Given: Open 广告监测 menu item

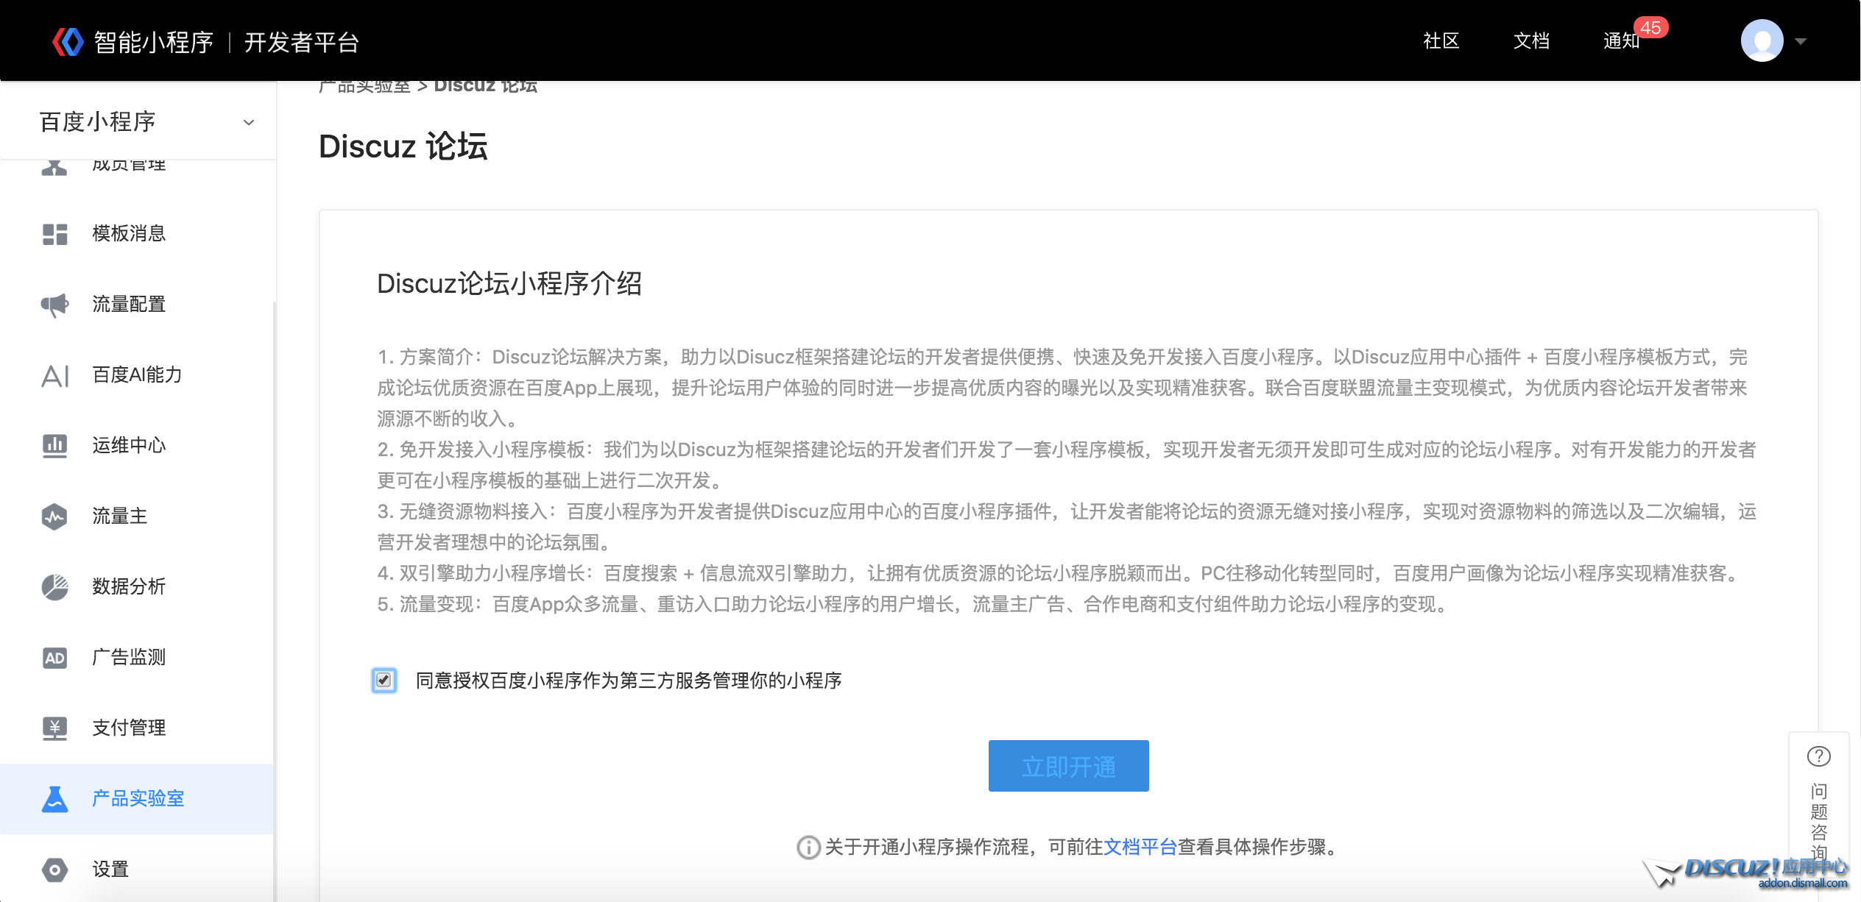Looking at the screenshot, I should pyautogui.click(x=137, y=658).
